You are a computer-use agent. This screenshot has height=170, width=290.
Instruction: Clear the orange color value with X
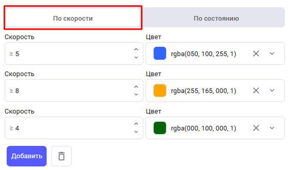[x=256, y=91]
